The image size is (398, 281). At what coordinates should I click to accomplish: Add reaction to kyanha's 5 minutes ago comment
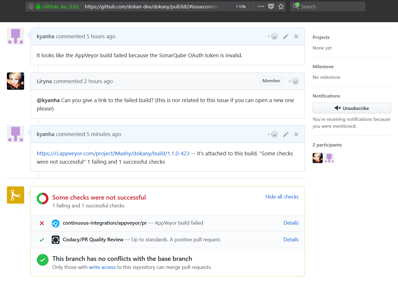coord(272,134)
